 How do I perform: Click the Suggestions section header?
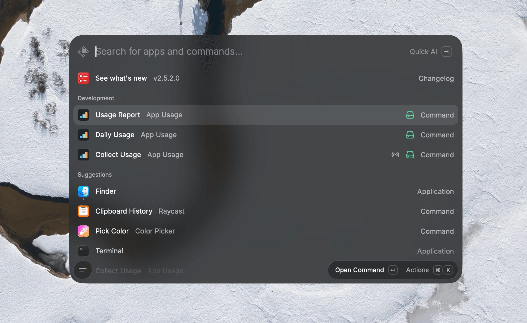point(95,175)
